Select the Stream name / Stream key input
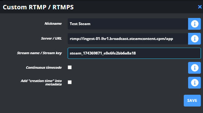 pos(134,53)
